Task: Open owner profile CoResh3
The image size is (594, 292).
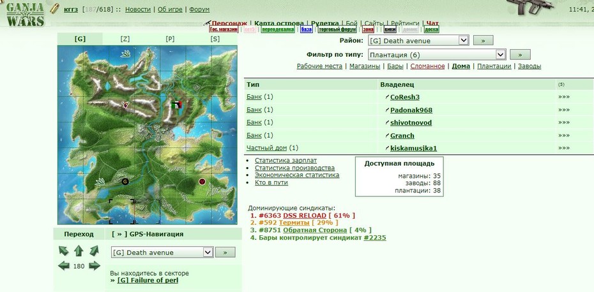Action: coord(405,97)
